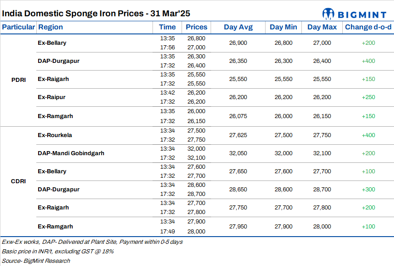Click the Day Max column header
The image size is (394, 266).
(322, 27)
